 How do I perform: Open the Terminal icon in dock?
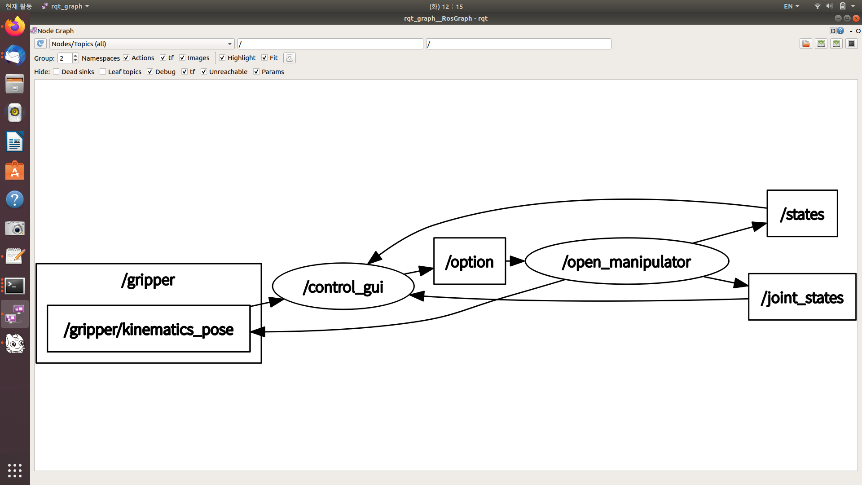click(15, 286)
